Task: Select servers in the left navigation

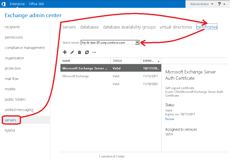Action: point(10,120)
